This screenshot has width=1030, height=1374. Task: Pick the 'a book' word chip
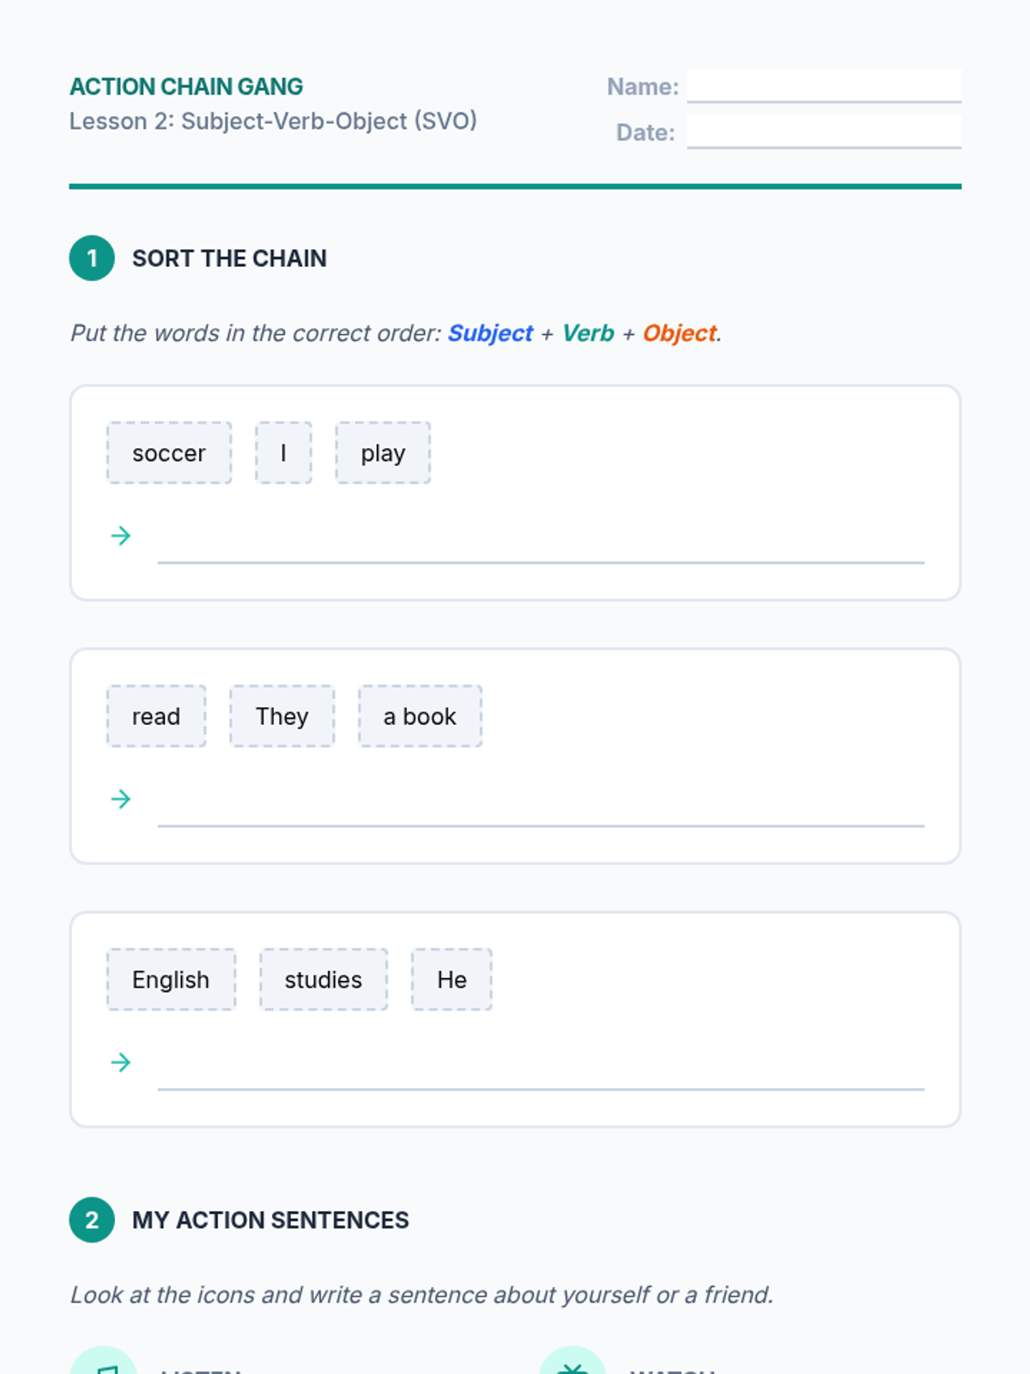[x=420, y=716]
